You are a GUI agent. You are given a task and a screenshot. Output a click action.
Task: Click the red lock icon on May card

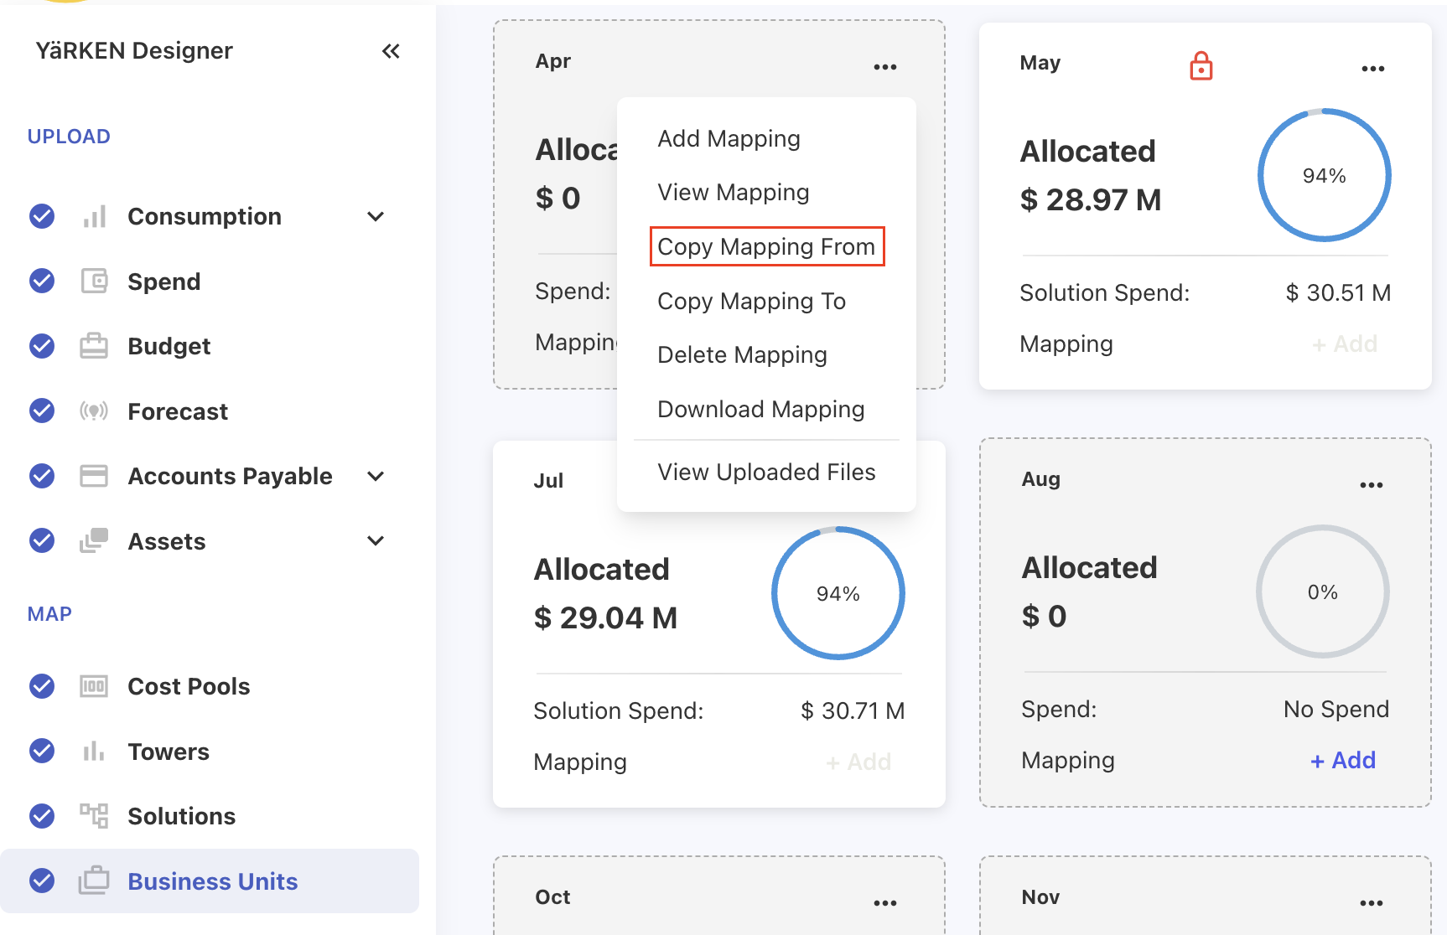coord(1201,65)
